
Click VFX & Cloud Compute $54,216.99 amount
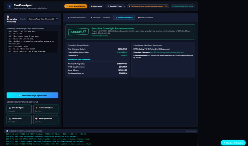pyautogui.click(x=123, y=67)
